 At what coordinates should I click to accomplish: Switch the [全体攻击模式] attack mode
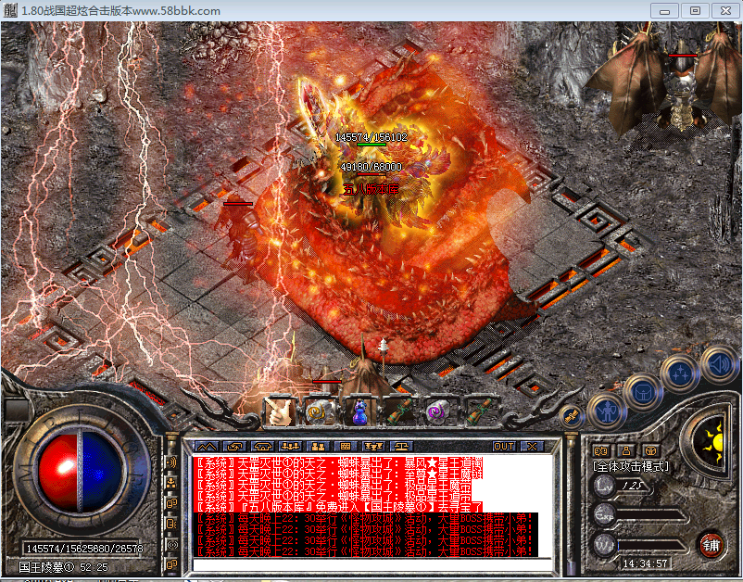pyautogui.click(x=631, y=466)
